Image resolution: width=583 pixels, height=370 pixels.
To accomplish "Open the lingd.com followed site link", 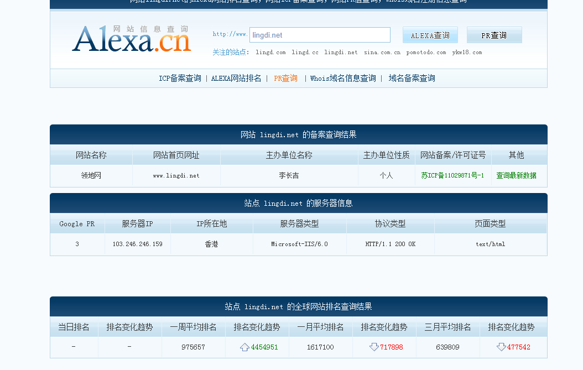I will (270, 53).
